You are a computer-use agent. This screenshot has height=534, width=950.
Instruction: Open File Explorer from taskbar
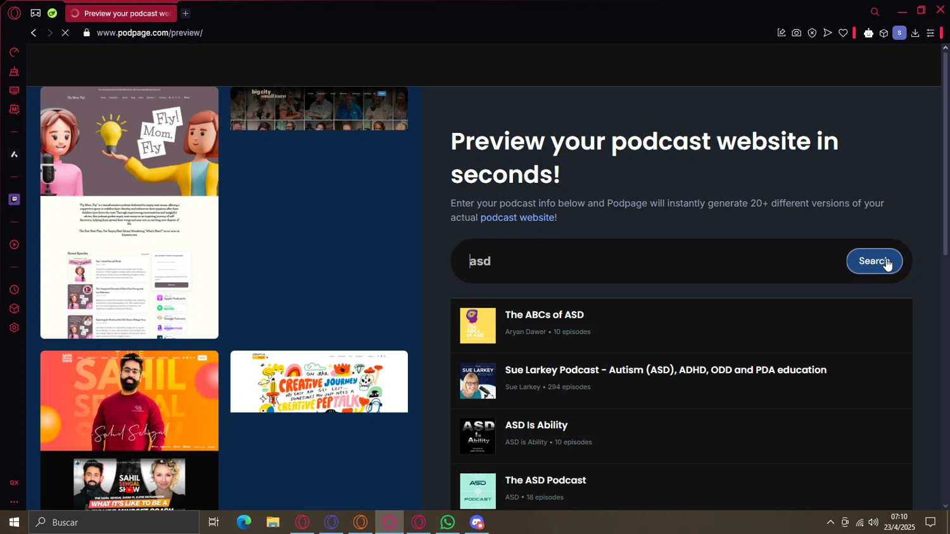[273, 522]
